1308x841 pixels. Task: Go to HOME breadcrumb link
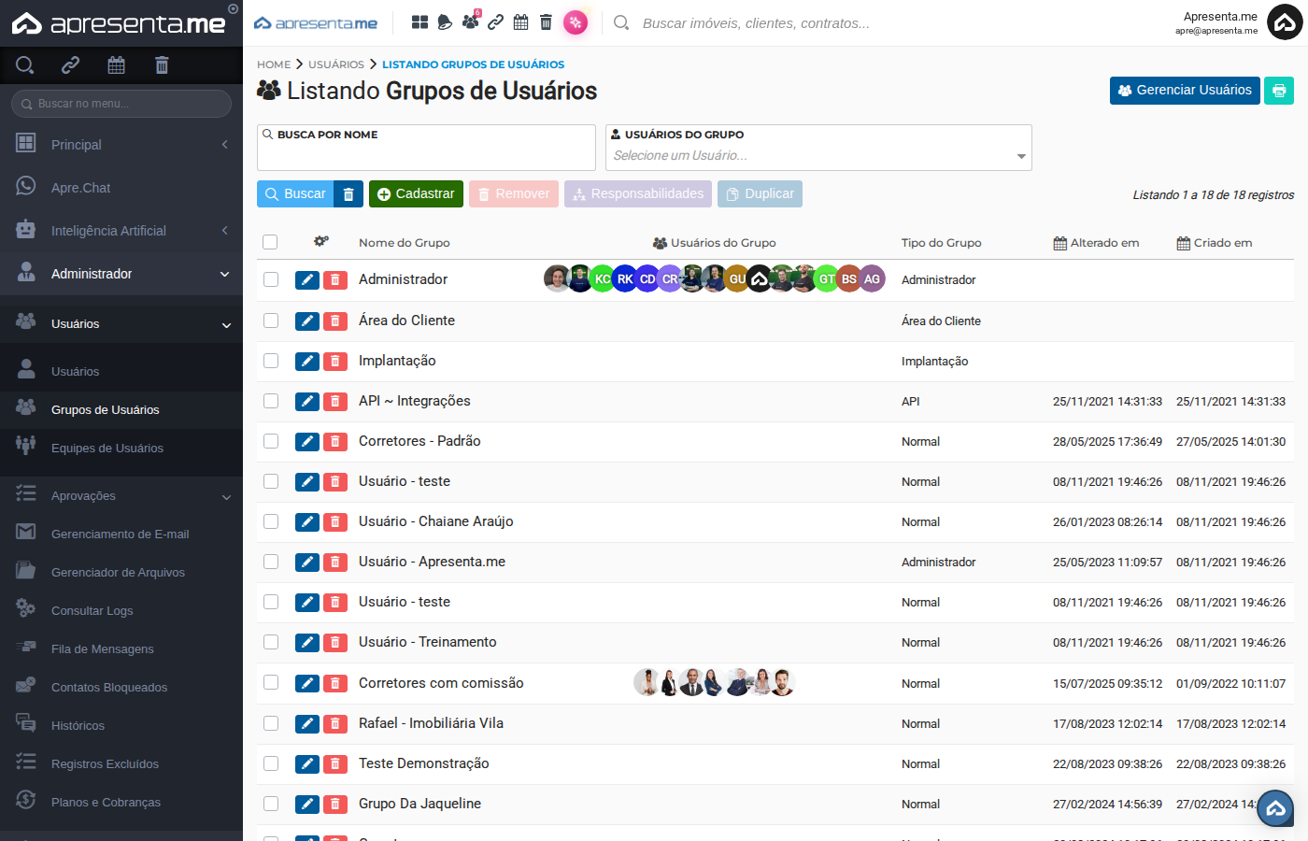pyautogui.click(x=274, y=64)
